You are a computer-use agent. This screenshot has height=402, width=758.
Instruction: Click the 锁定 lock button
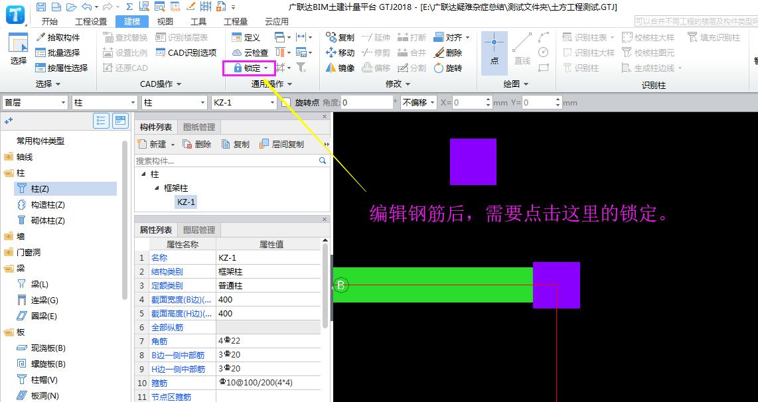pyautogui.click(x=248, y=68)
